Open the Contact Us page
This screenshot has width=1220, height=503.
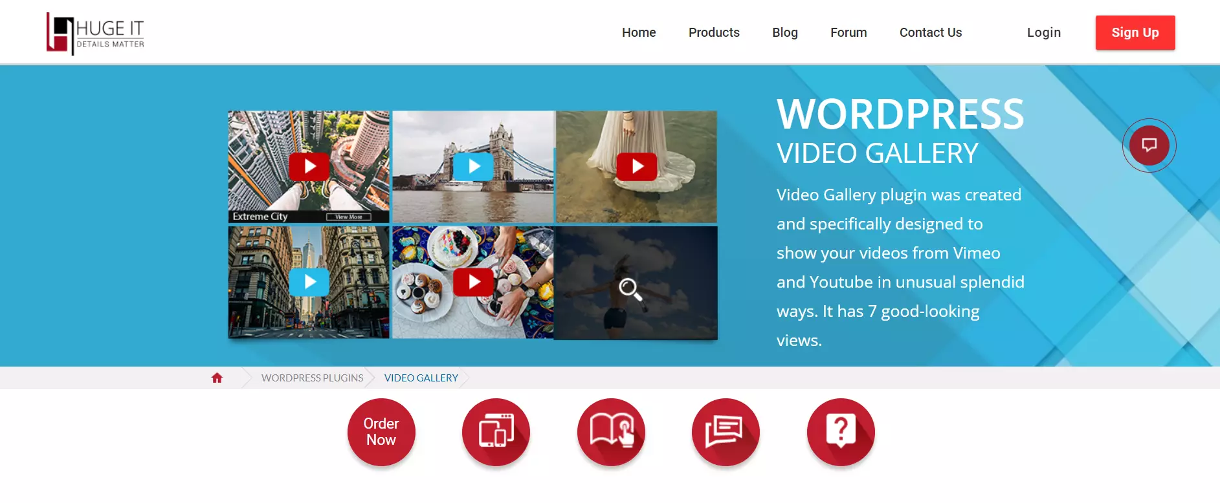931,32
